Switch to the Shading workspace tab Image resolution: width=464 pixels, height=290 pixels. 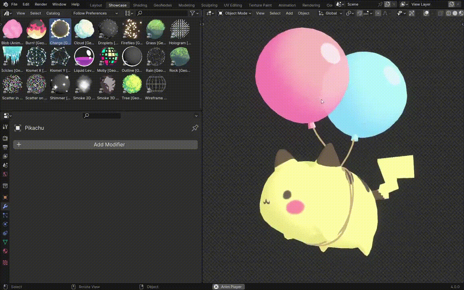click(140, 5)
